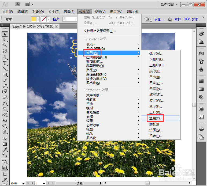Click the horizontal scrollbar thumb
Screen dimensions: 207x186
pos(147,183)
